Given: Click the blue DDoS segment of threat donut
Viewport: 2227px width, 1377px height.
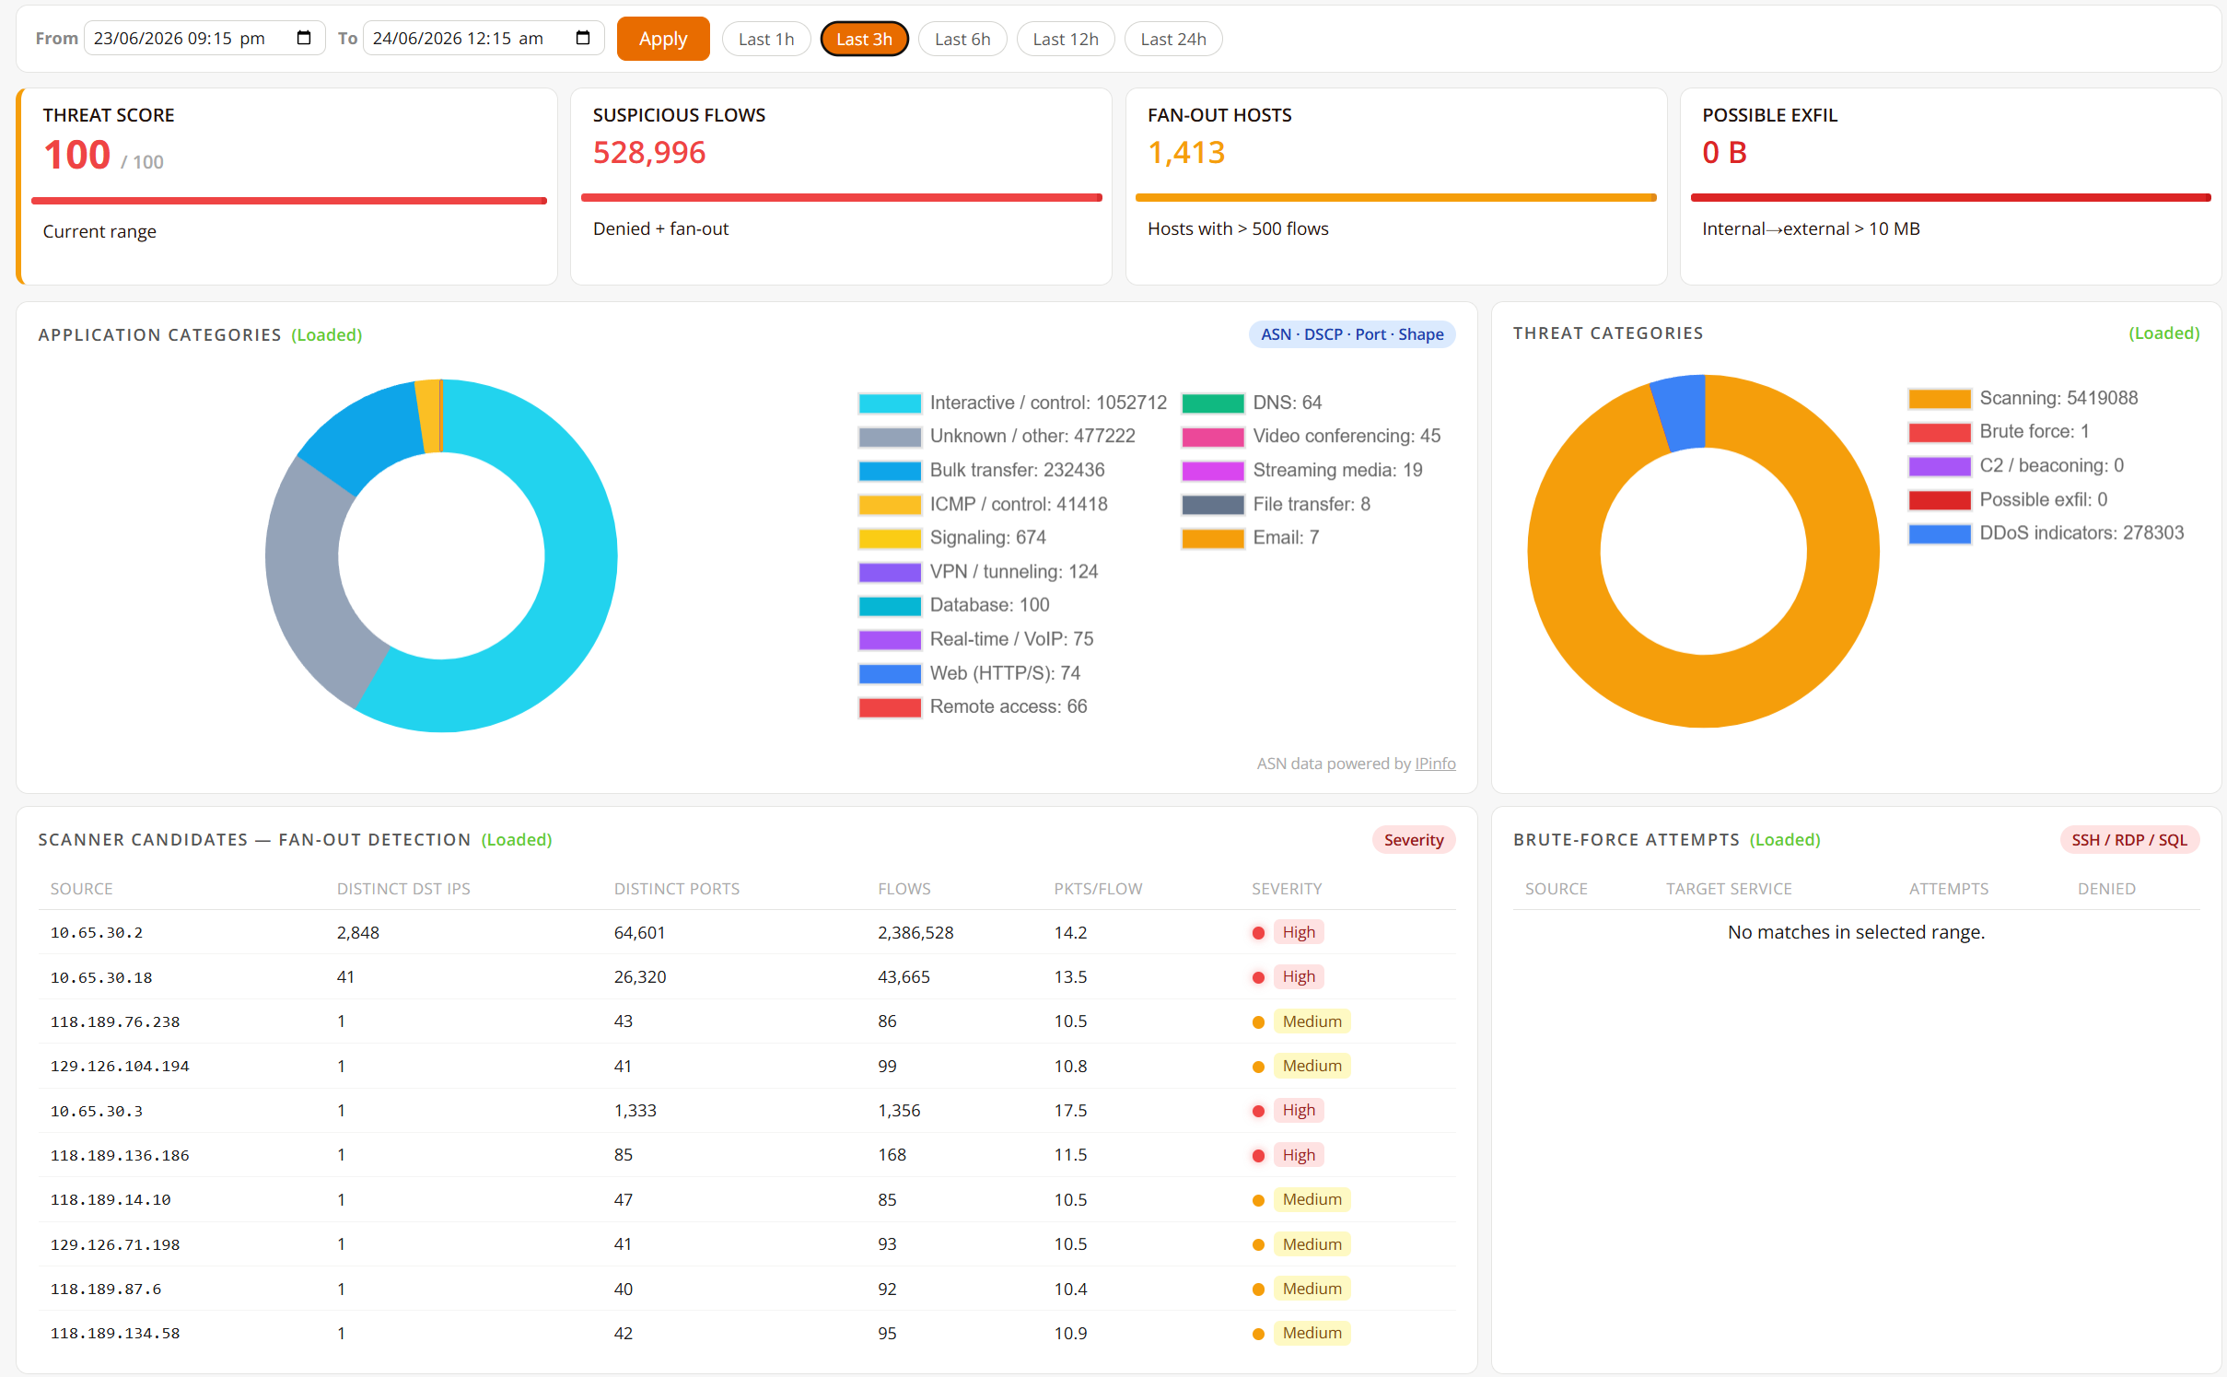Looking at the screenshot, I should (1681, 413).
